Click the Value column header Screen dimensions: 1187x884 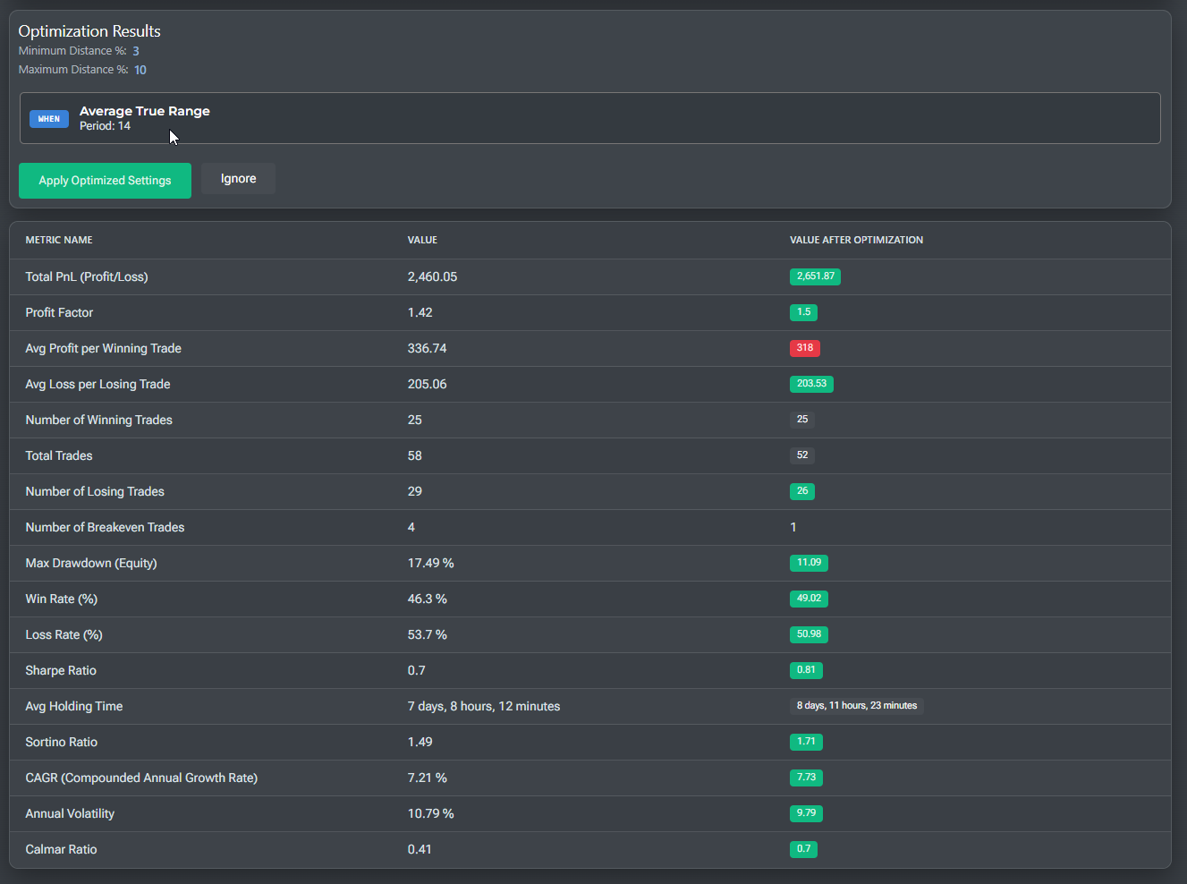pos(422,240)
